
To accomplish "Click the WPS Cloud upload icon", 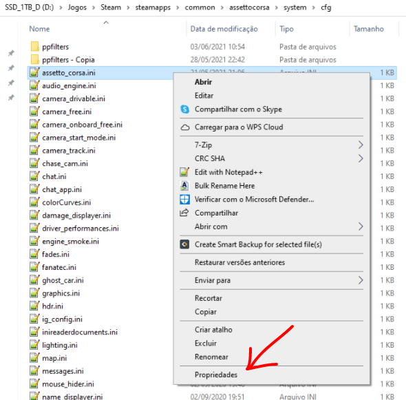I will [185, 127].
